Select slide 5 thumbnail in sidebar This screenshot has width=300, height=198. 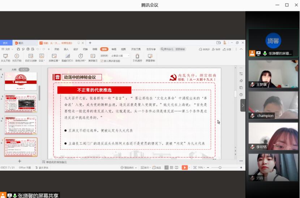coord(21,103)
